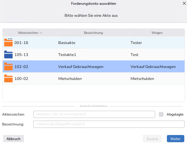Screen dimensions: 187x144
Task: Click the Aktenzeichen number 105-13
Action: (21, 54)
